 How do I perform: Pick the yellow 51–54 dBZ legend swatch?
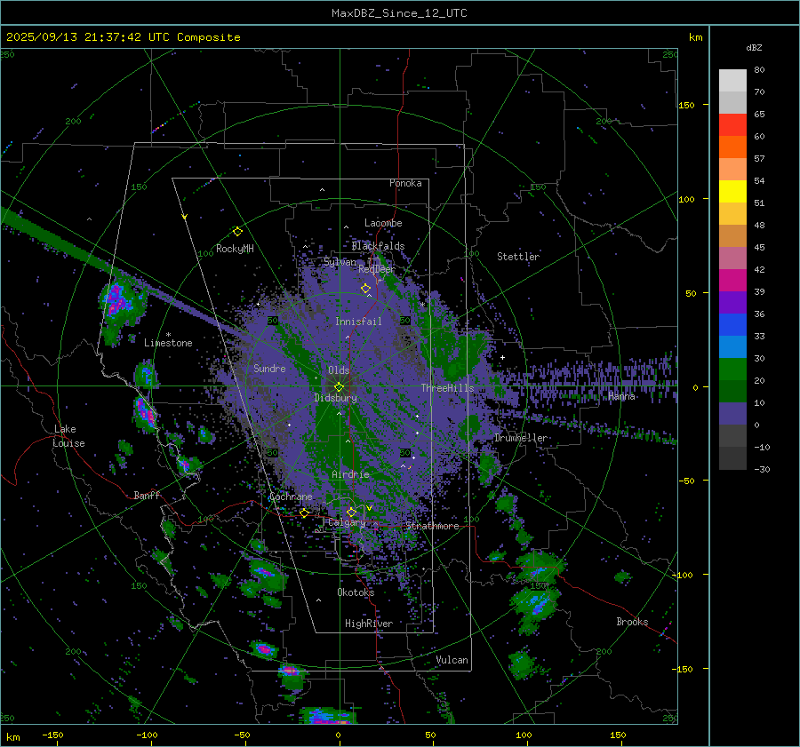coord(732,192)
